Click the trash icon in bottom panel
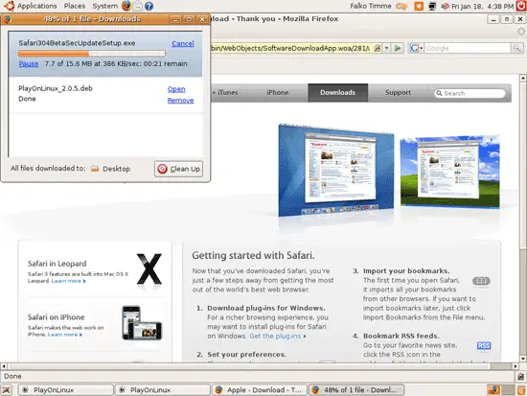This screenshot has width=527, height=396. pos(520,390)
